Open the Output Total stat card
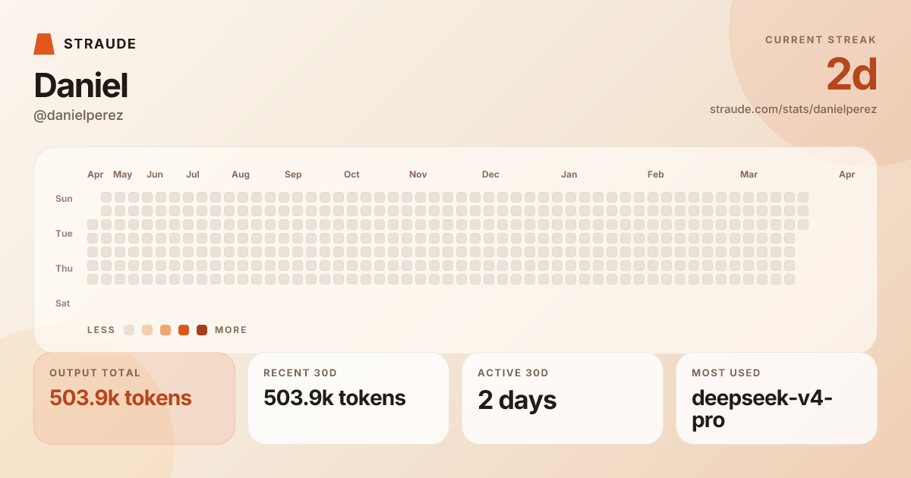911x478 pixels. [134, 398]
